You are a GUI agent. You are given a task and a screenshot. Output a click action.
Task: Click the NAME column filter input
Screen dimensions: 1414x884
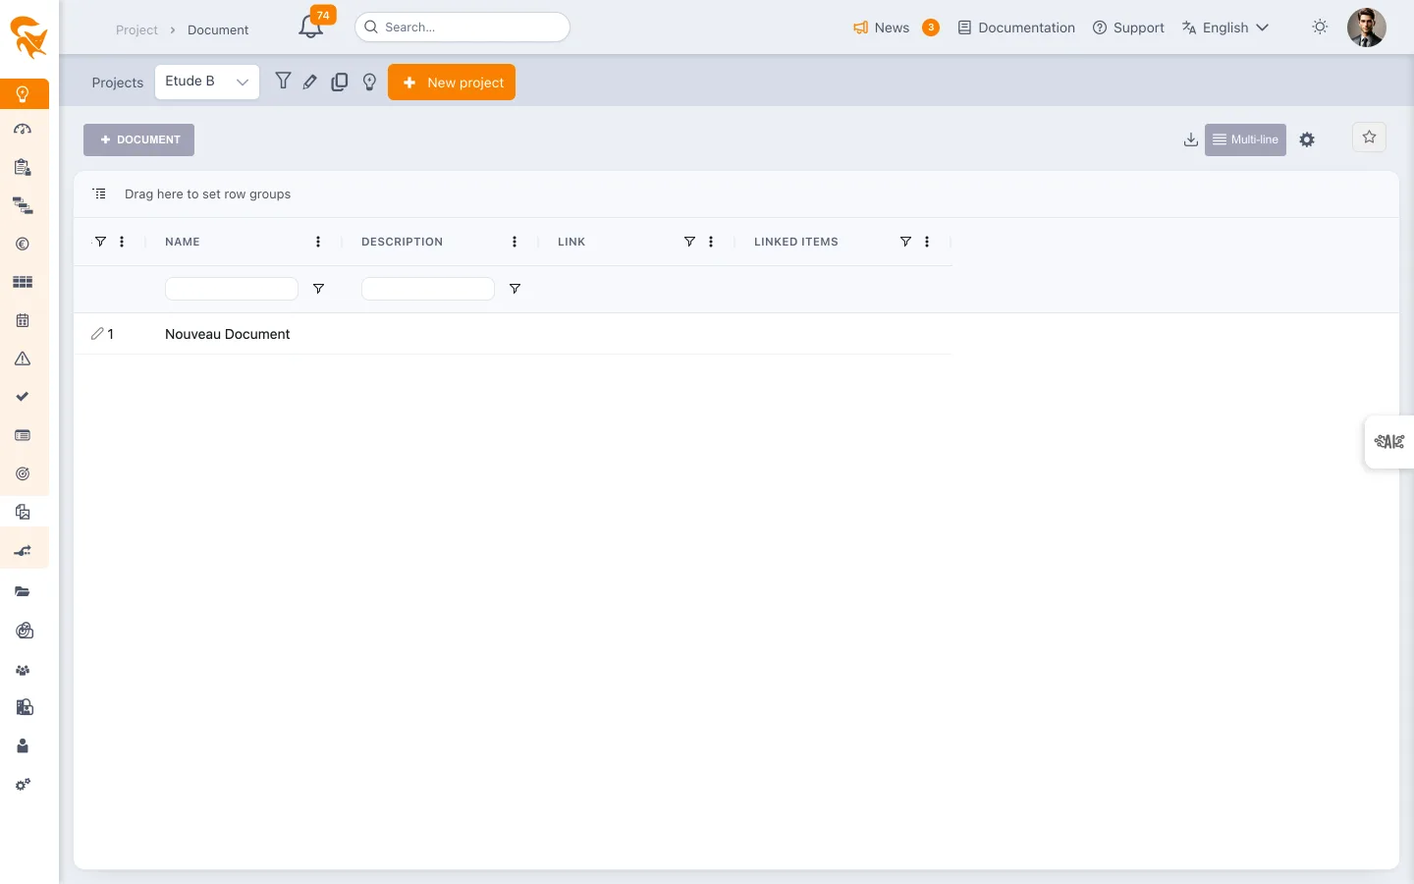tap(232, 289)
